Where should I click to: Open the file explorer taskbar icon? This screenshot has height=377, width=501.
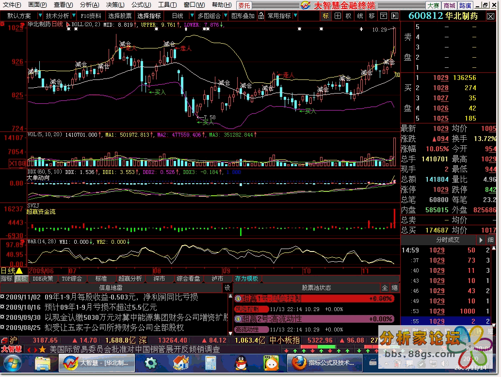43,363
